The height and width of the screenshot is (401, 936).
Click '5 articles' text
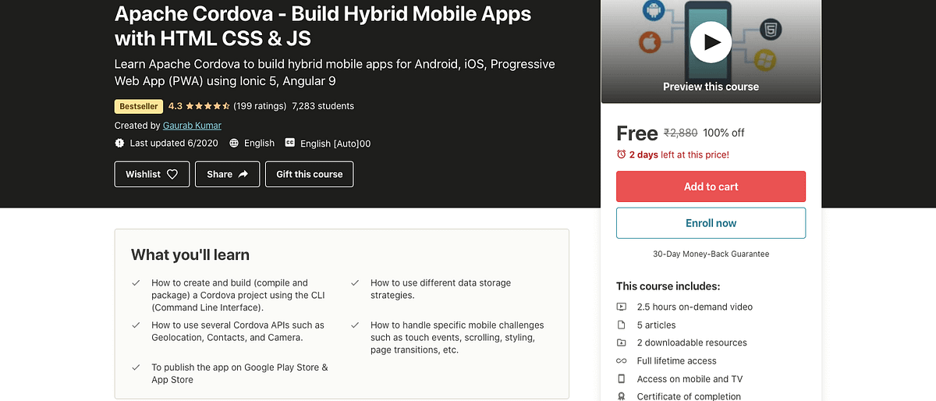(657, 325)
